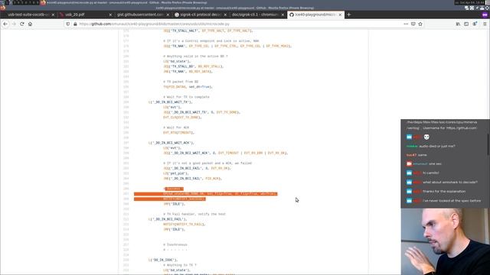Open the Firefox home page
Image resolution: width=490 pixels, height=275 pixels.
pos(30,24)
